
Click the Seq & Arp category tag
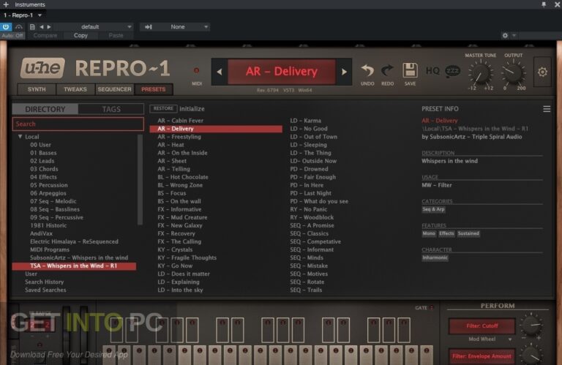tap(433, 209)
